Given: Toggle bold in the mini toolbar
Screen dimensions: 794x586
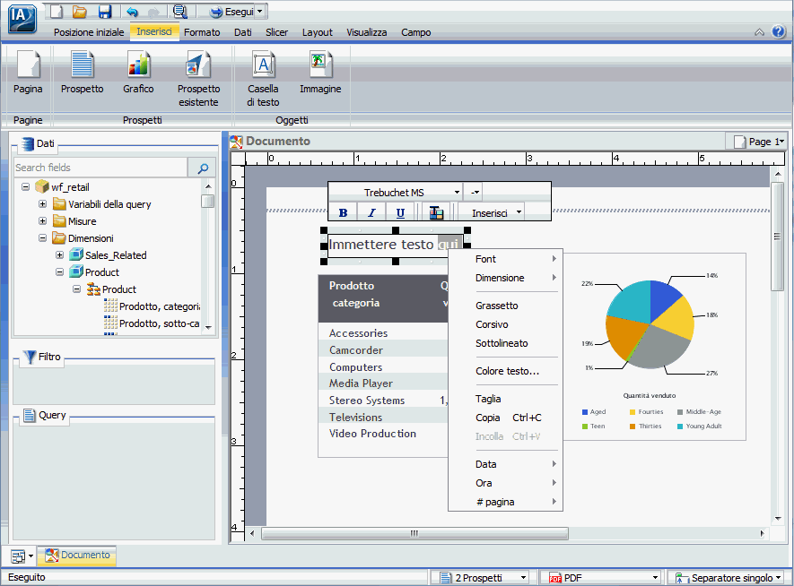Looking at the screenshot, I should coord(343,213).
